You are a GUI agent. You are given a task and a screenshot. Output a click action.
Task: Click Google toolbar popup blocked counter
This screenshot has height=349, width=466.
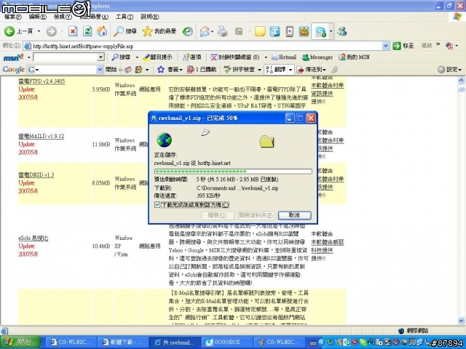click(202, 70)
